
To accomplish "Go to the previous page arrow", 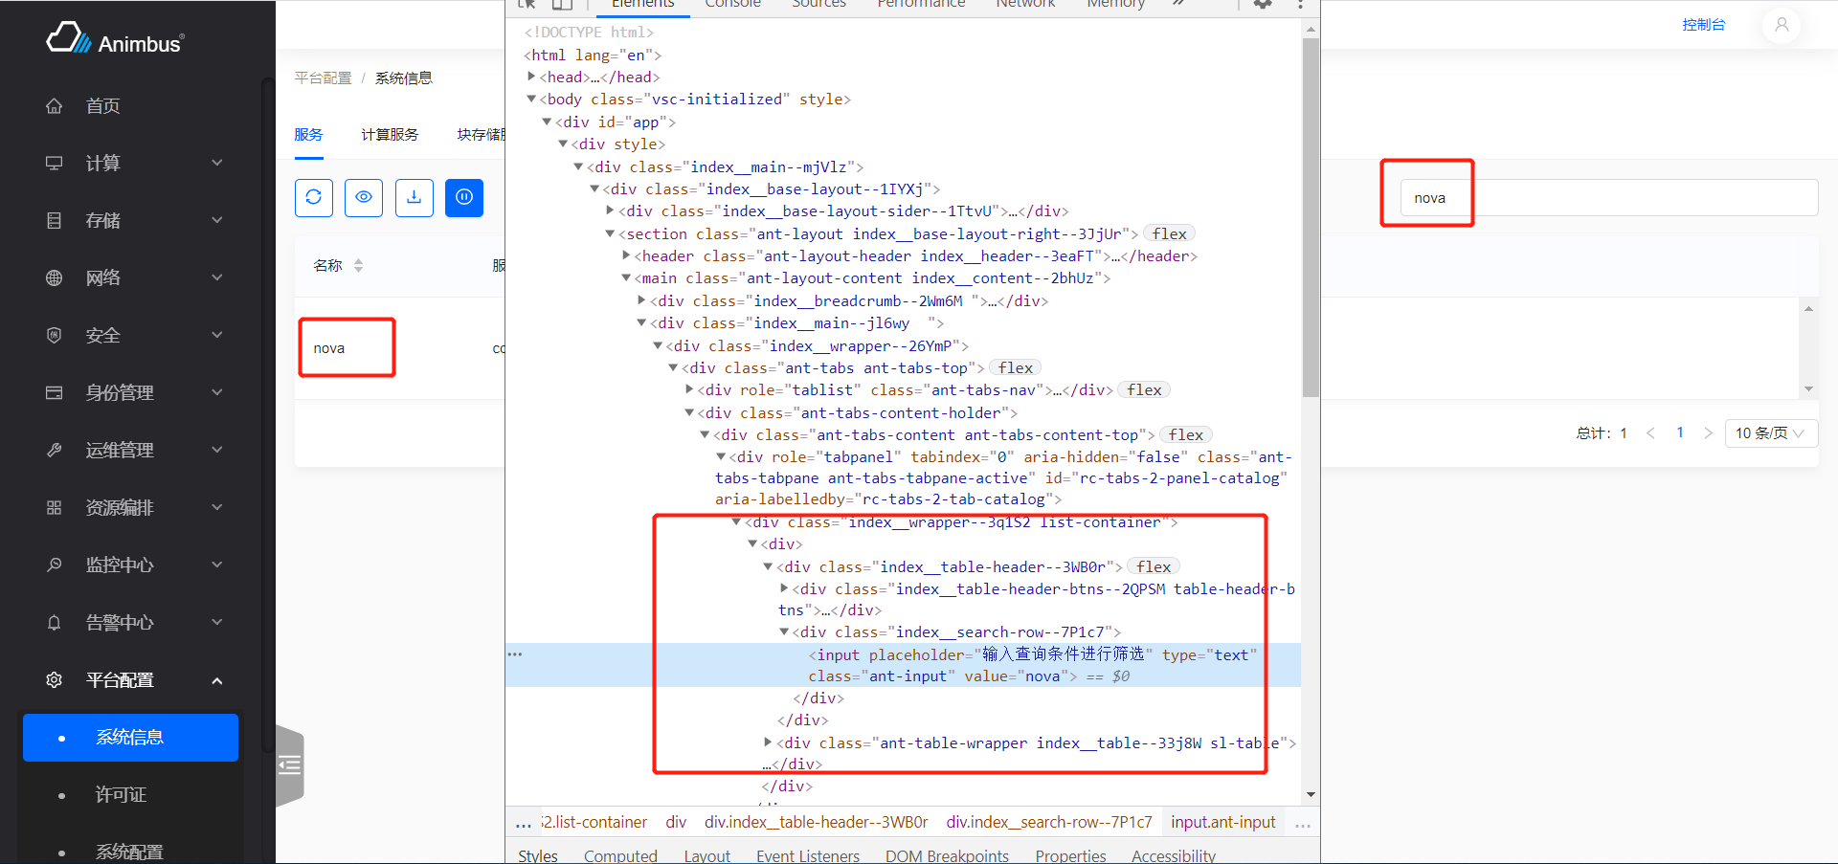I will click(1651, 433).
